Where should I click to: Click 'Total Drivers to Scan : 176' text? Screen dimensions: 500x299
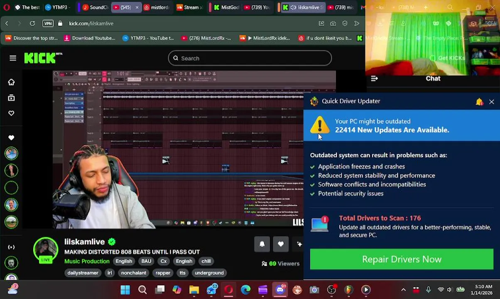[380, 218]
